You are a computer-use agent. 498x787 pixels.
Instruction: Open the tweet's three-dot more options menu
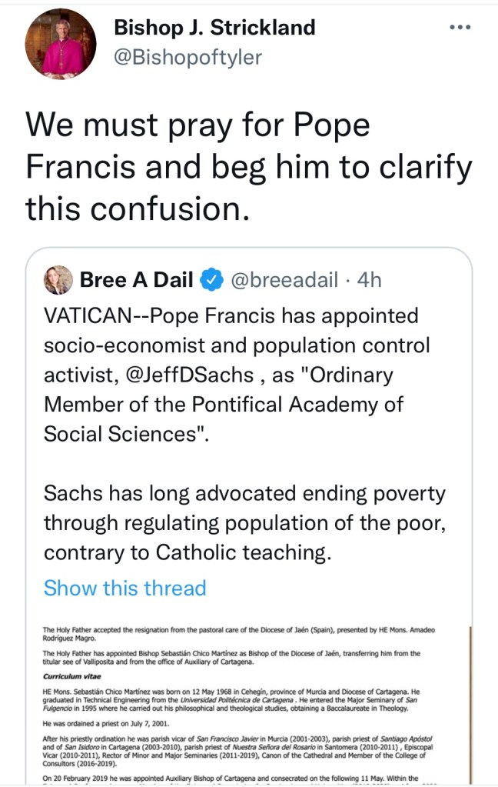460,28
